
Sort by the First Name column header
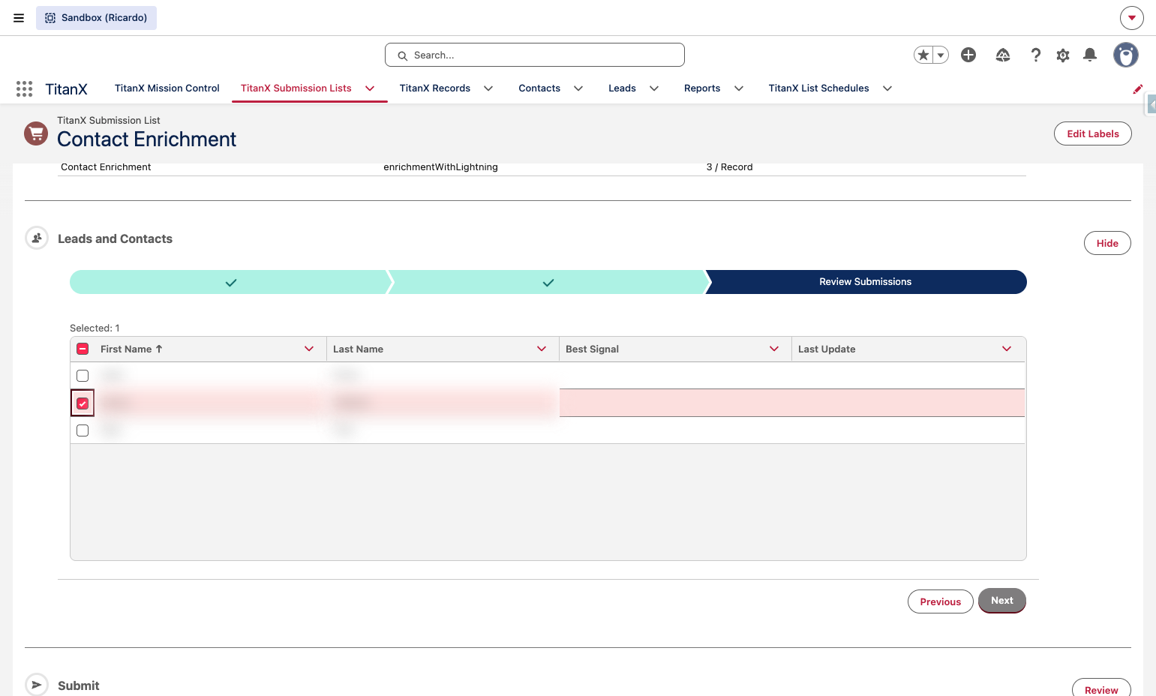(x=131, y=349)
